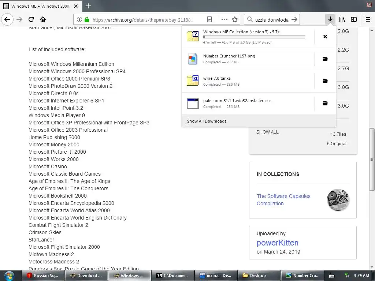Cancel the Windows ME Collection download

[325, 37]
